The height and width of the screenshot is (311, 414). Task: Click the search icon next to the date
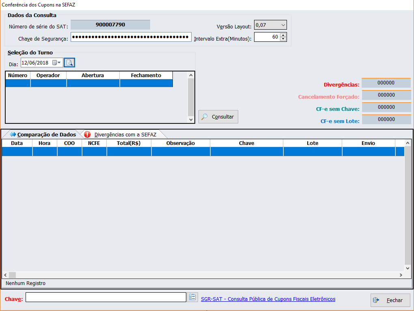69,63
